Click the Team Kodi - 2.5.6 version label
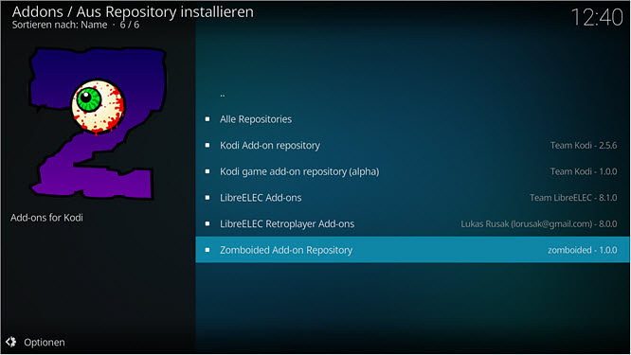The image size is (631, 355). coord(584,145)
